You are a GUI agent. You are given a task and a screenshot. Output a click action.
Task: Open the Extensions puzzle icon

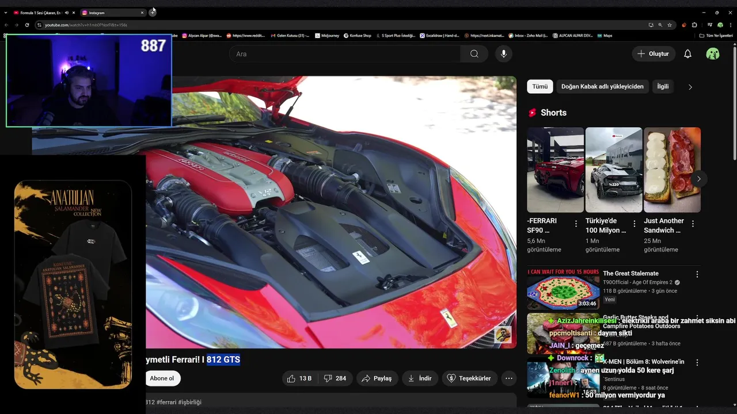[x=694, y=25]
